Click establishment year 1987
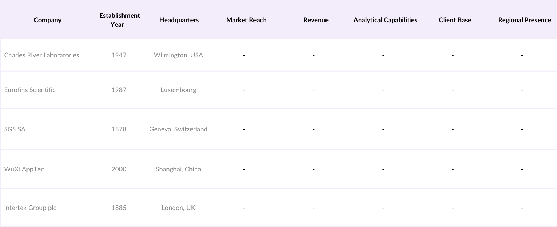Viewport: 557px width, 227px height. point(119,90)
